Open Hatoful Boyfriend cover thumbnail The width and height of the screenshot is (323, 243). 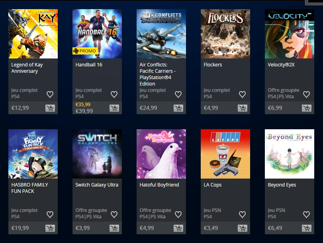[x=161, y=154]
